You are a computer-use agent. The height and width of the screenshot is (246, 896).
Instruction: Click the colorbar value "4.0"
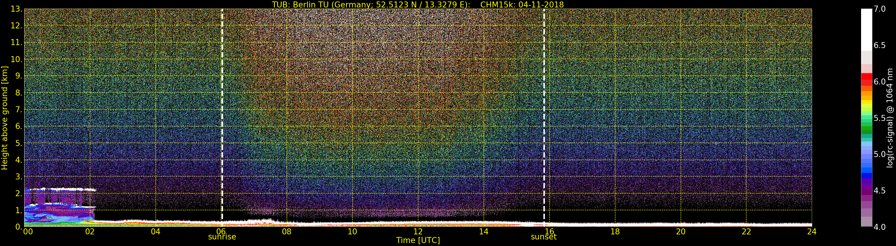pyautogui.click(x=880, y=227)
